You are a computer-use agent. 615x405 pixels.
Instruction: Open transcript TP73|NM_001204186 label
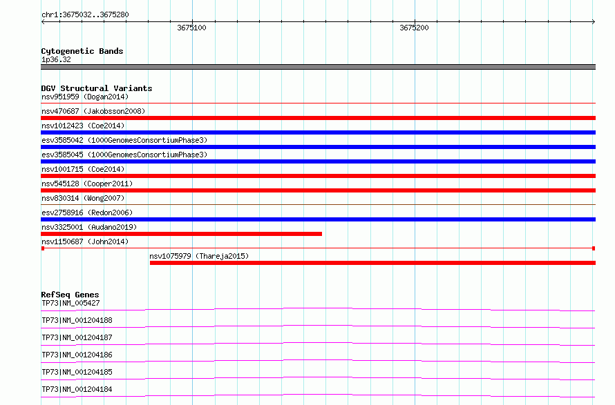[77, 355]
